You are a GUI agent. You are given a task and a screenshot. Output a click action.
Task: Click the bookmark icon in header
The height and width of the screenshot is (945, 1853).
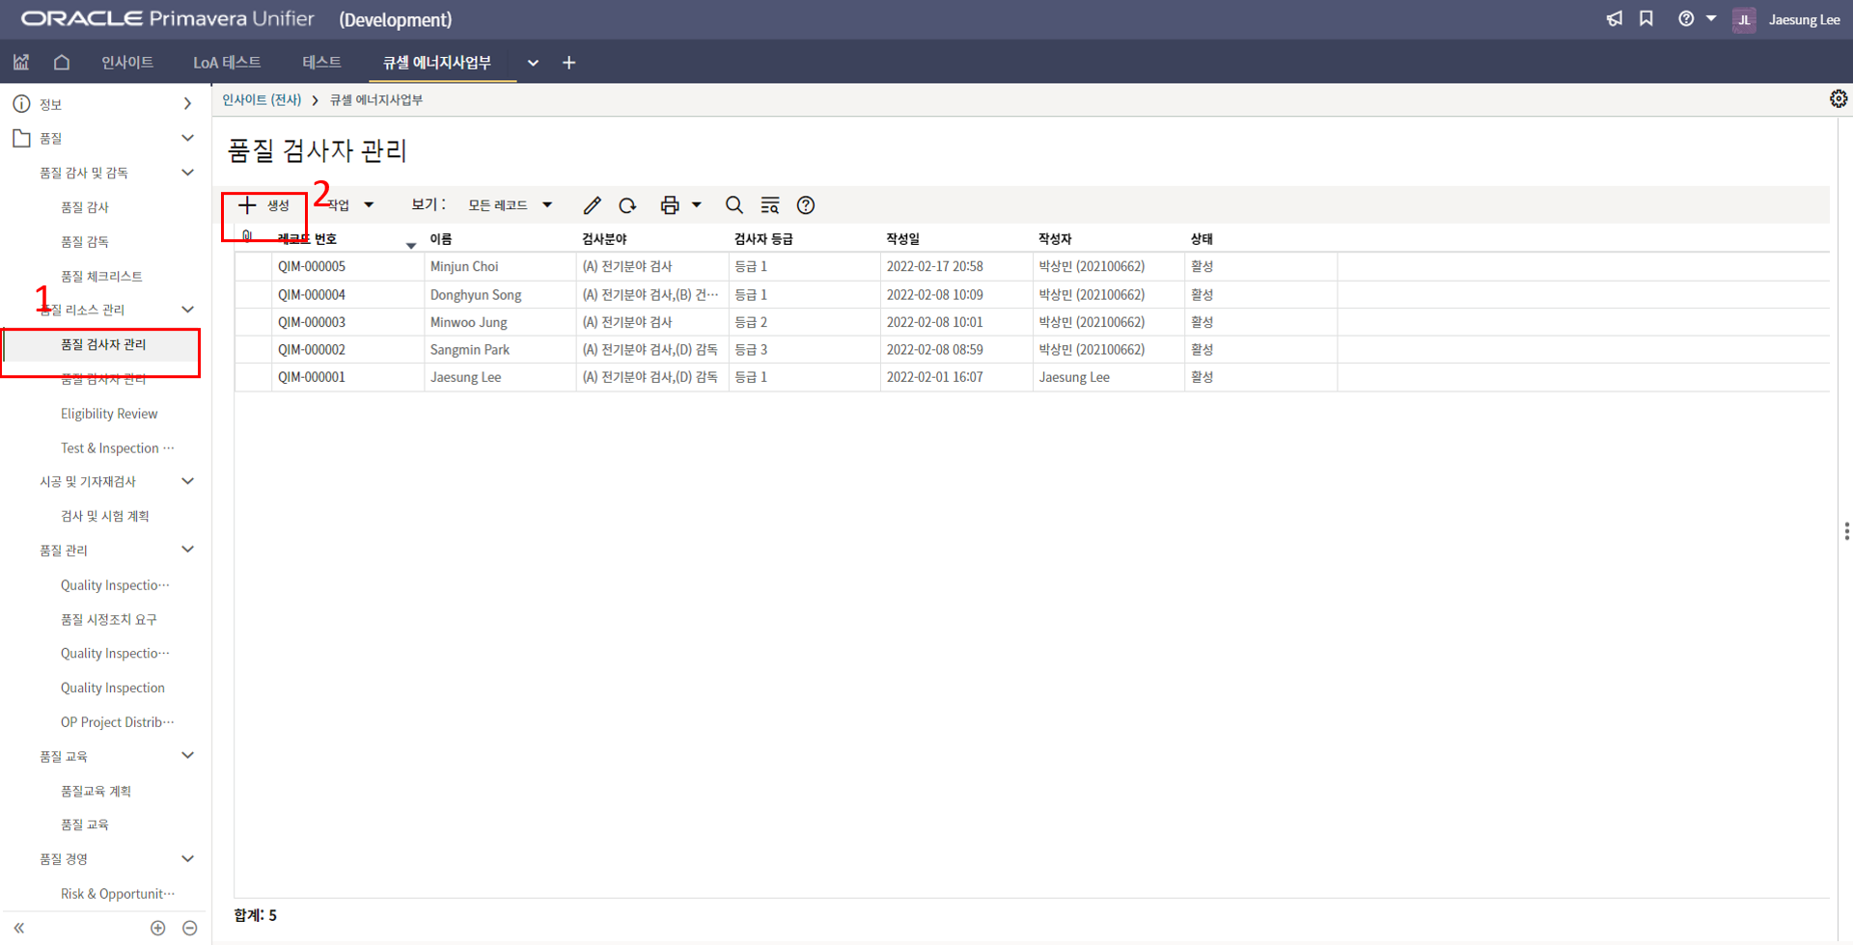(x=1646, y=19)
